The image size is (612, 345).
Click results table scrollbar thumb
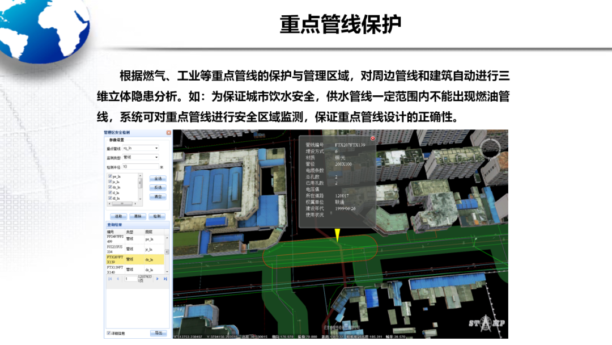click(x=167, y=251)
